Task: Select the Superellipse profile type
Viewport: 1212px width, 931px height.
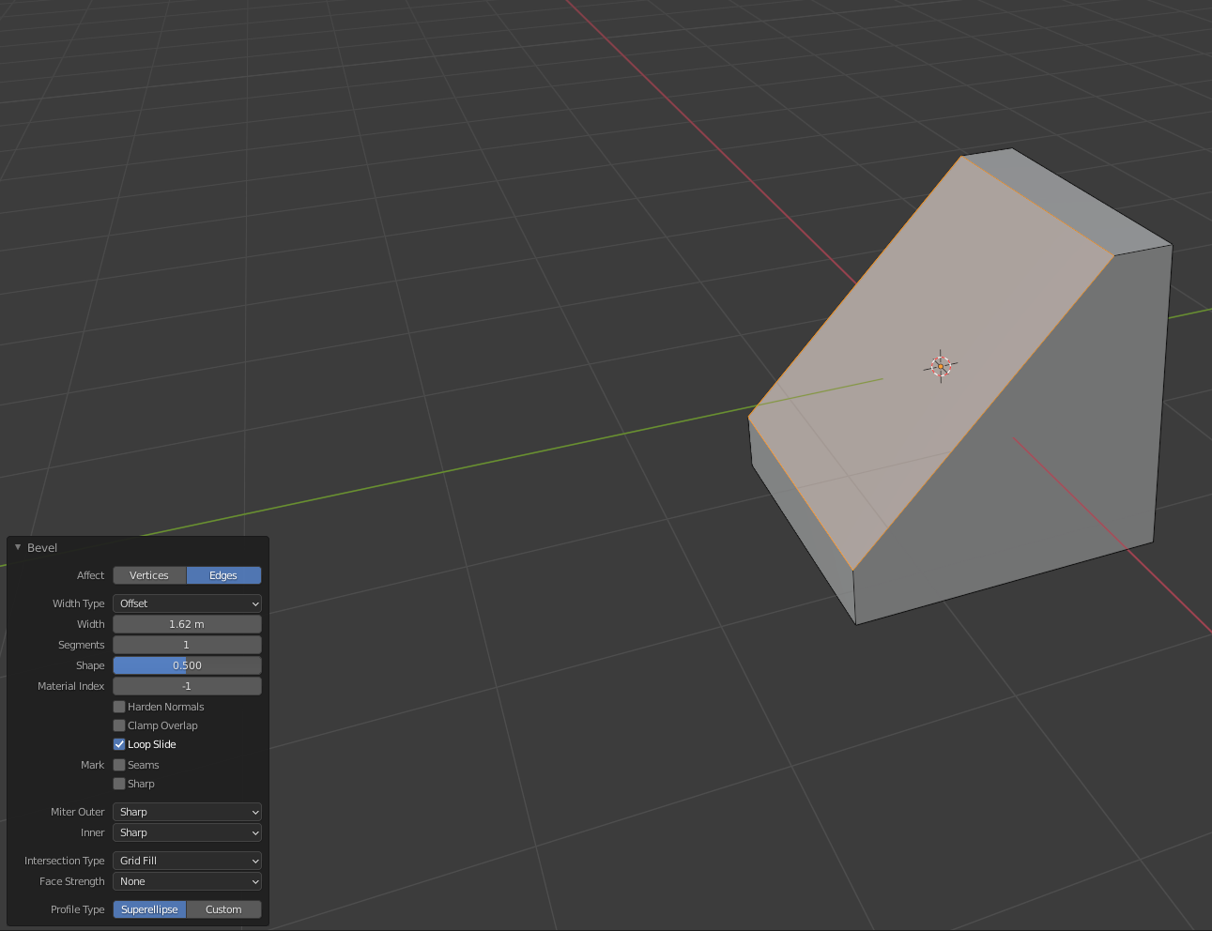Action: coord(149,908)
